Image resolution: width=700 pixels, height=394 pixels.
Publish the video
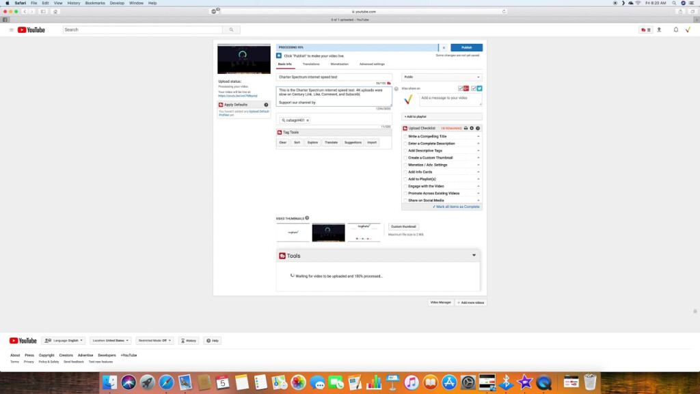pyautogui.click(x=466, y=47)
